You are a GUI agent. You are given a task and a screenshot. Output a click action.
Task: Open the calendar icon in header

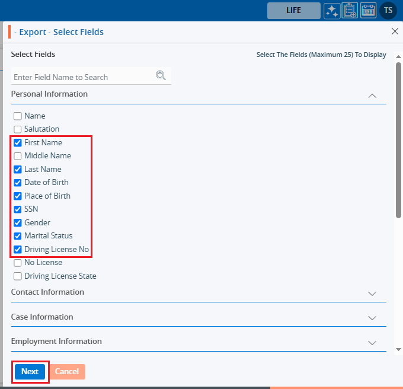pos(368,11)
